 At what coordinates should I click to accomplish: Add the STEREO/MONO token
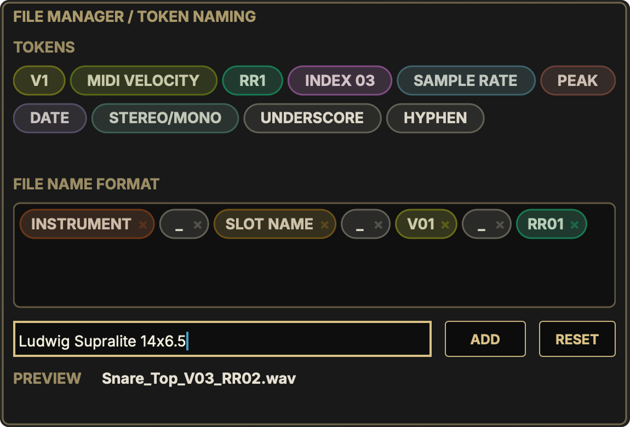(x=165, y=118)
